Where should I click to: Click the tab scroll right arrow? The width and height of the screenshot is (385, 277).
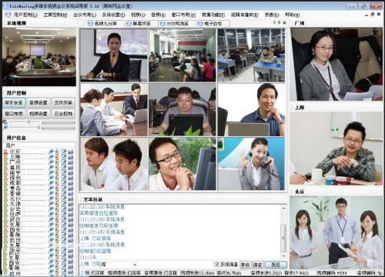tap(280, 23)
